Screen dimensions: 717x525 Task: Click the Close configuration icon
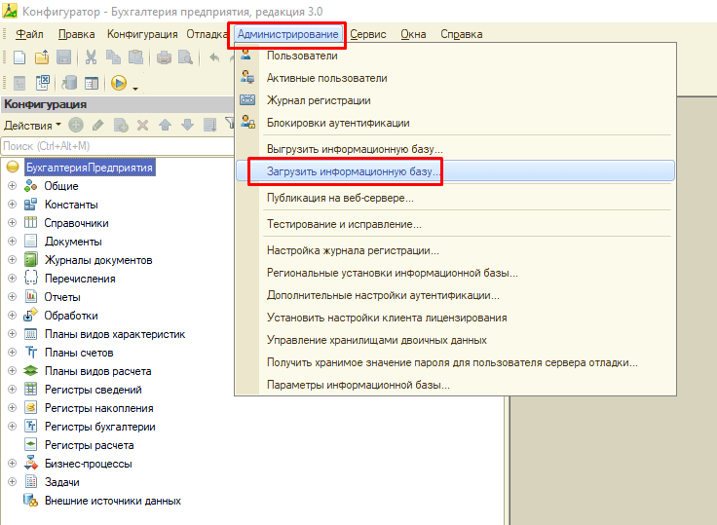(x=42, y=83)
